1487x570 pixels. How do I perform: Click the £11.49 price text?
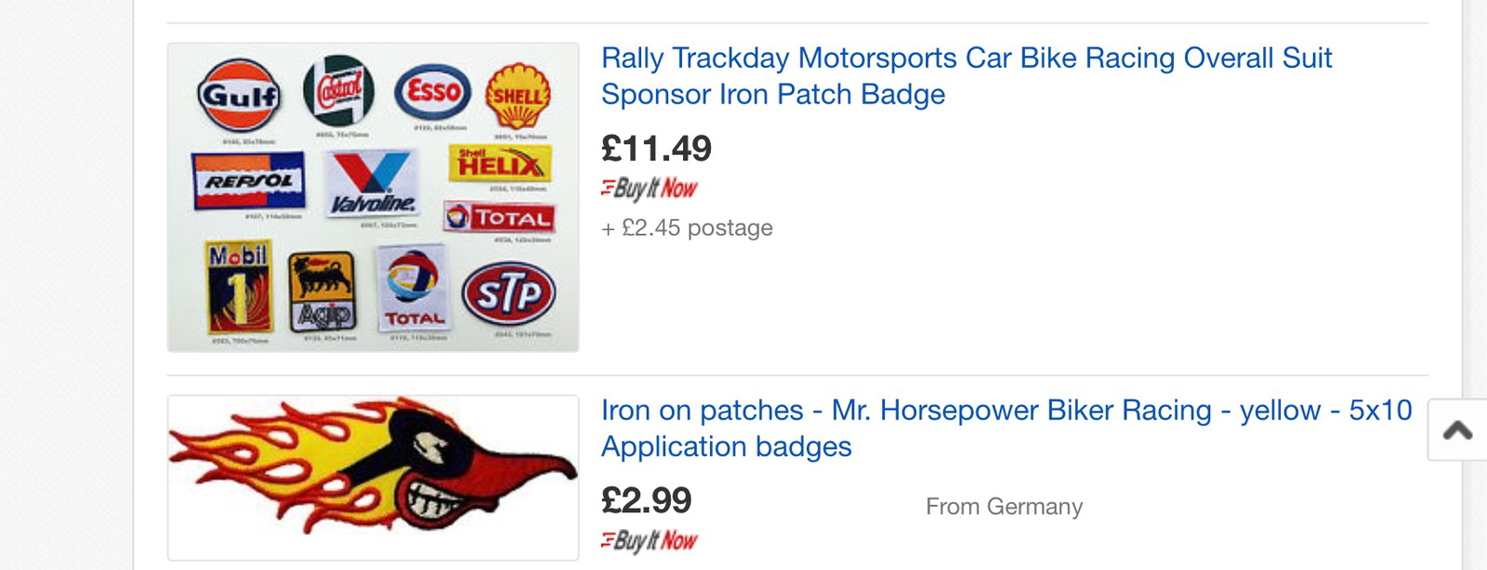tap(656, 149)
